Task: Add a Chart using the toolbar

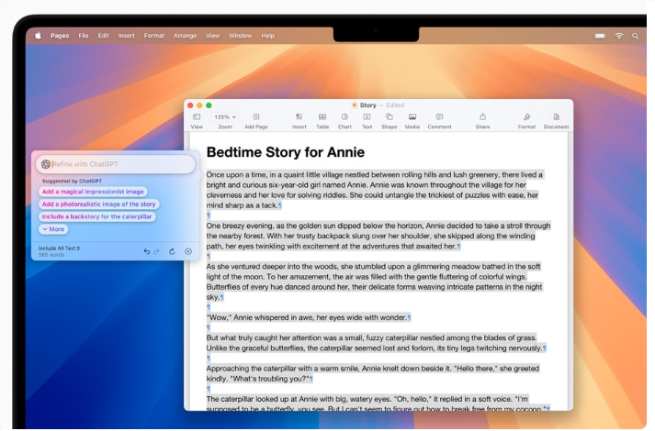Action: [344, 117]
